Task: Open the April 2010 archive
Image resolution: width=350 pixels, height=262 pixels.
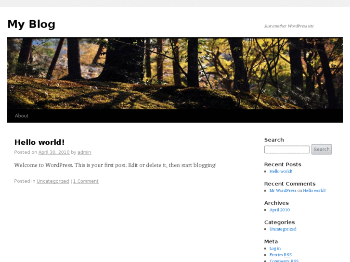Action: pos(280,210)
